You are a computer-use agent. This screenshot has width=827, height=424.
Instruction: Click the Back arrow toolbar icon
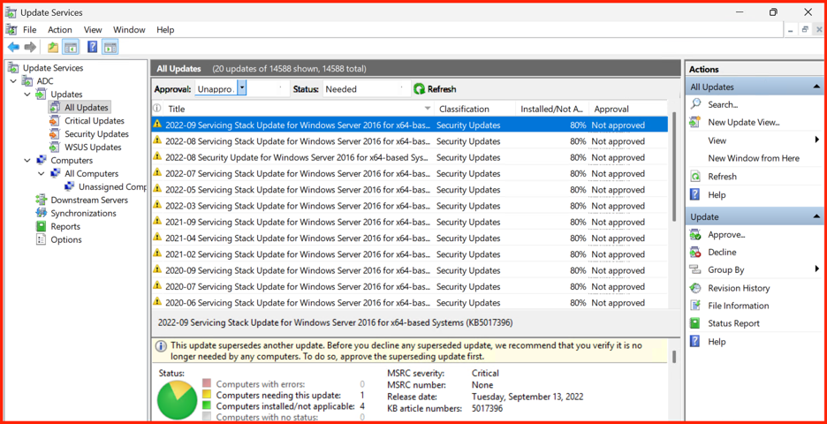(13, 48)
